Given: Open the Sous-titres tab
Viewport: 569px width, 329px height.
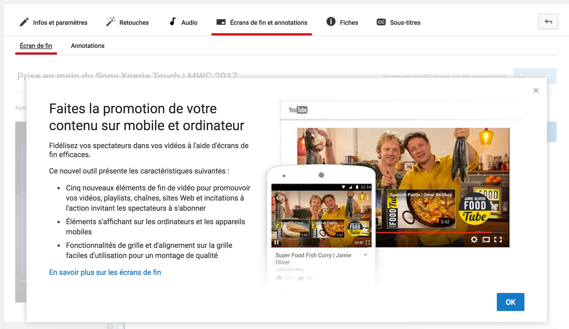Looking at the screenshot, I should (405, 23).
